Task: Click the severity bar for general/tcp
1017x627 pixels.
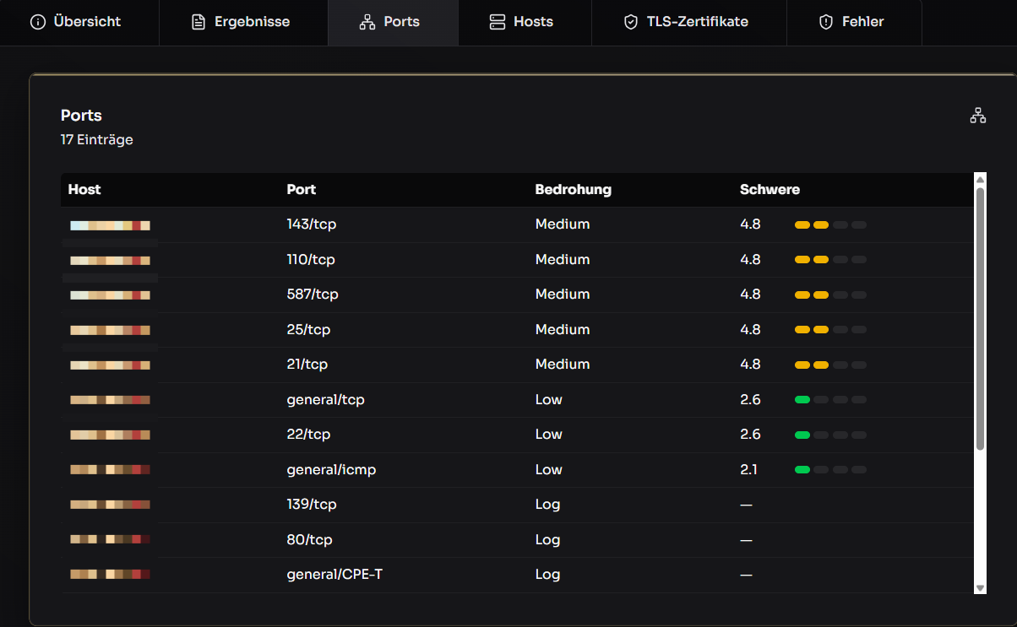Action: coord(830,399)
